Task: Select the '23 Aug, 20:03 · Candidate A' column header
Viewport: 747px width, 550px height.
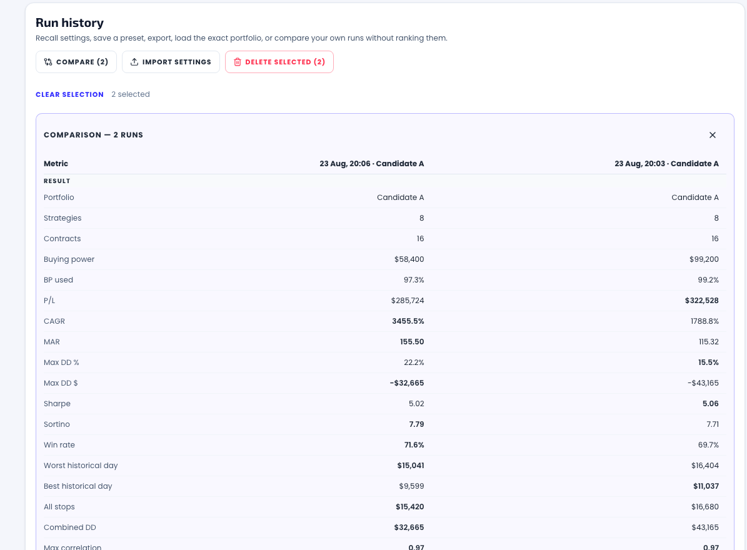Action: [666, 163]
